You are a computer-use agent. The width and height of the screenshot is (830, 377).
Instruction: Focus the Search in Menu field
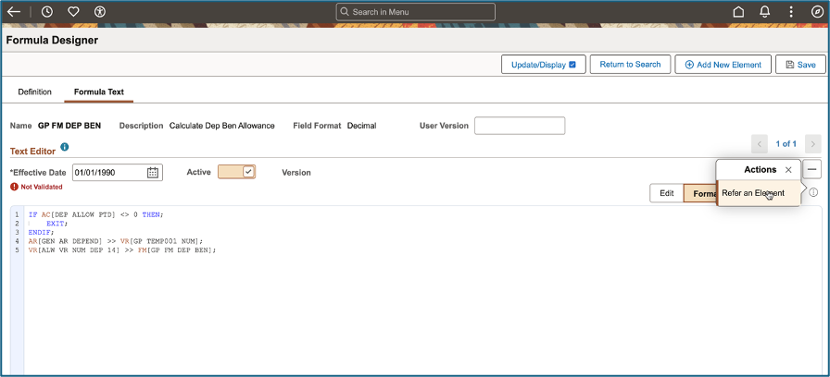(x=416, y=12)
